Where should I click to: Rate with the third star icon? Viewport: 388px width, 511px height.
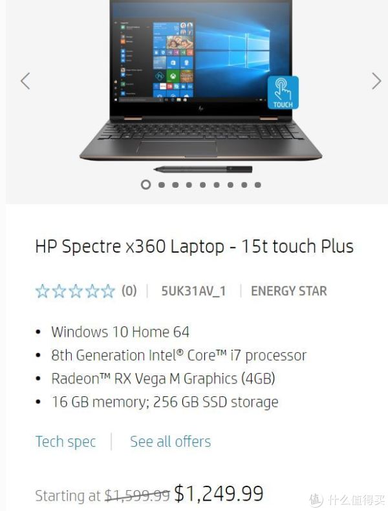tap(76, 291)
